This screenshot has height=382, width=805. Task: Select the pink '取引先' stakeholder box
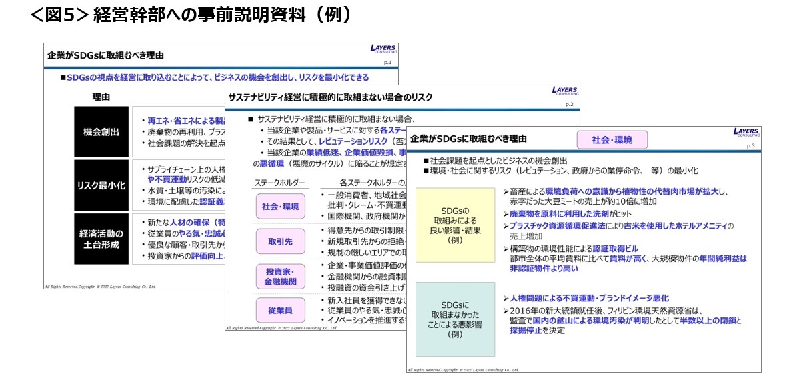[281, 241]
